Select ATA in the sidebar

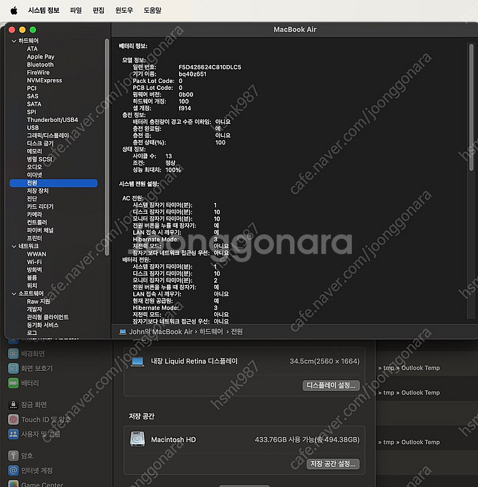coord(33,49)
